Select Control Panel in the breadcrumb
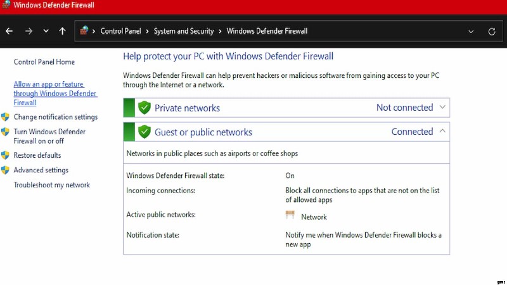507x285 pixels. (120, 31)
